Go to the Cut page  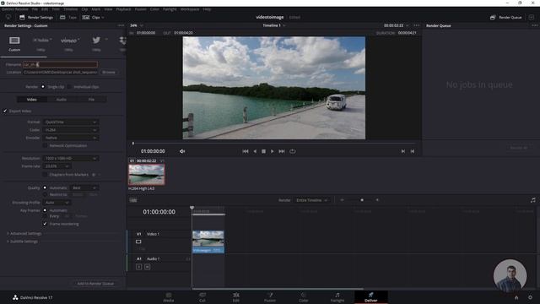(202, 297)
